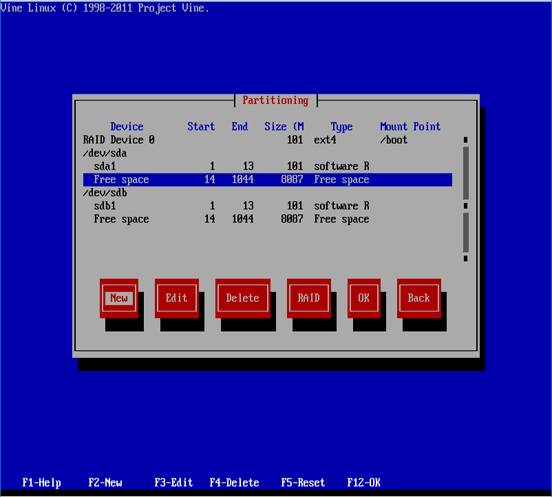Open the Edit partition button
The width and height of the screenshot is (552, 497).
(177, 298)
